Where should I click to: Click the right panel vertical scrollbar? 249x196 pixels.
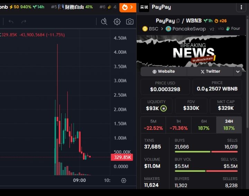[x=247, y=72]
